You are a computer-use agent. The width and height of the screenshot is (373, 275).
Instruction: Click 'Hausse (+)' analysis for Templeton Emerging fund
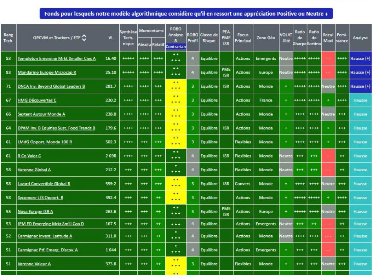point(360,59)
